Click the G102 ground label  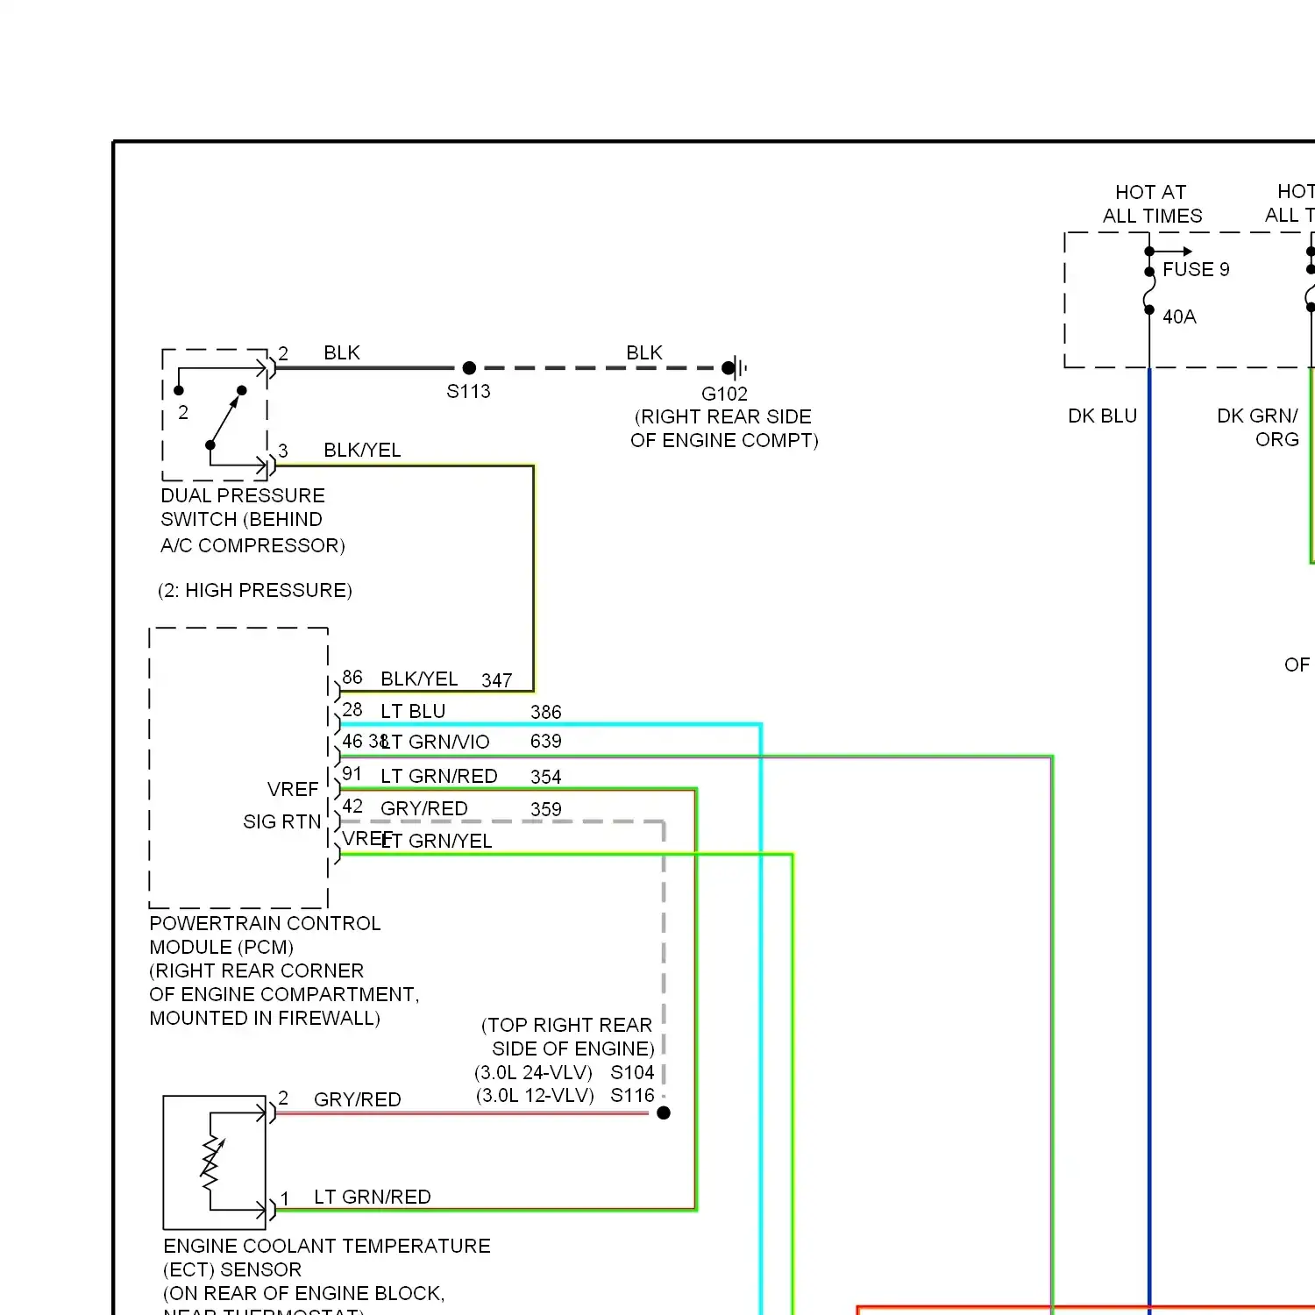tap(724, 394)
